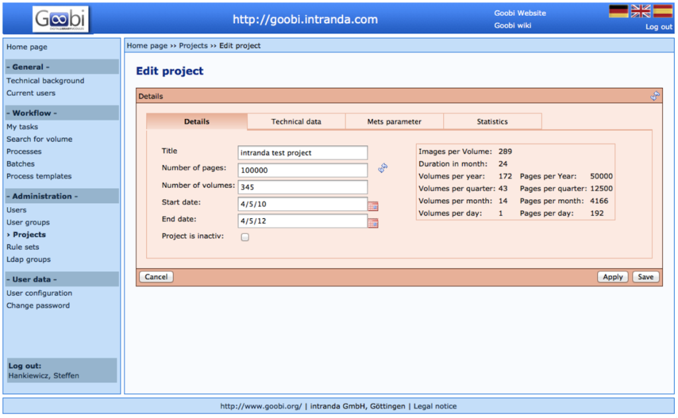Switch to the Technical data tab
Screen dimensions: 678x418
pyautogui.click(x=296, y=121)
